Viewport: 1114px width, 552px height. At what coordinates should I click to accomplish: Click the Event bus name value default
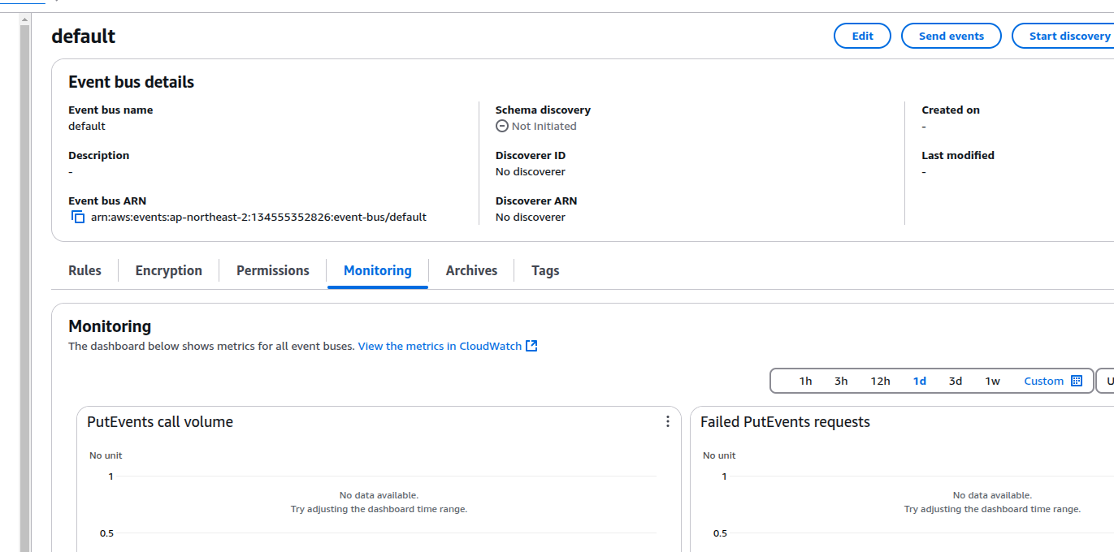(87, 126)
